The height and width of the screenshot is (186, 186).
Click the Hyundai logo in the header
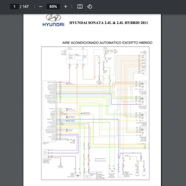[53, 20]
